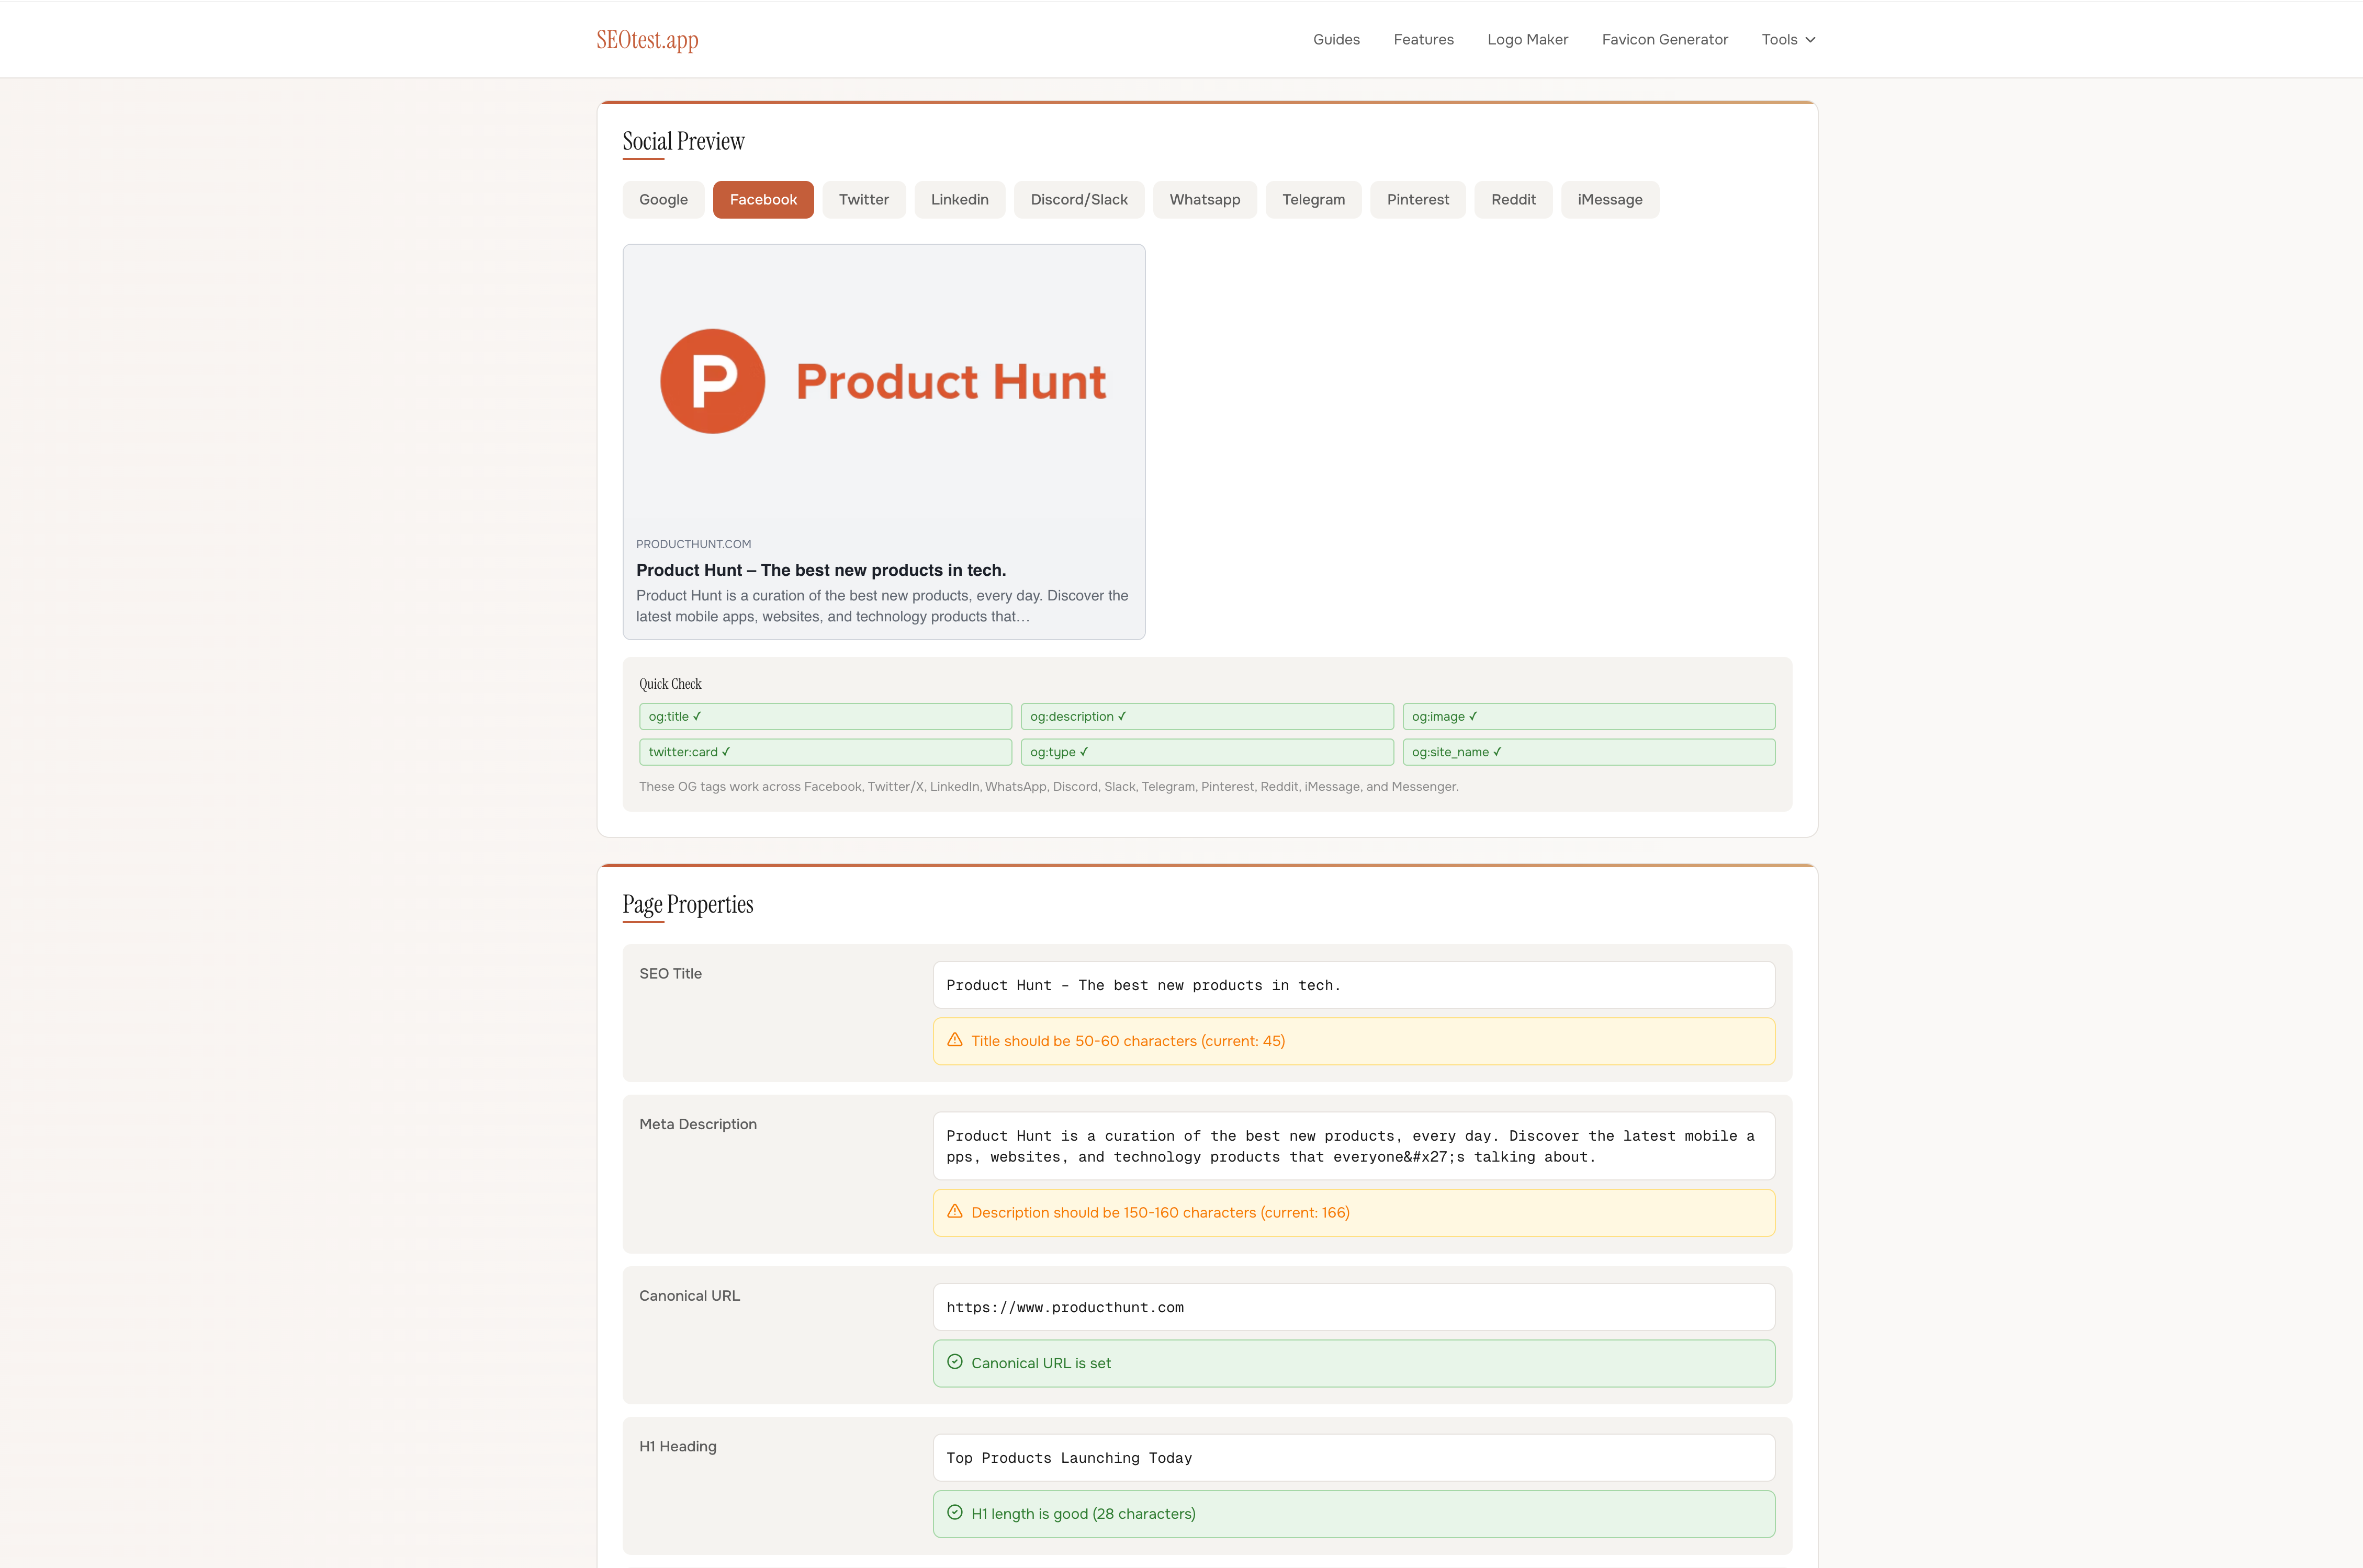Open the Favicon Generator page
The width and height of the screenshot is (2363, 1568).
pos(1664,39)
